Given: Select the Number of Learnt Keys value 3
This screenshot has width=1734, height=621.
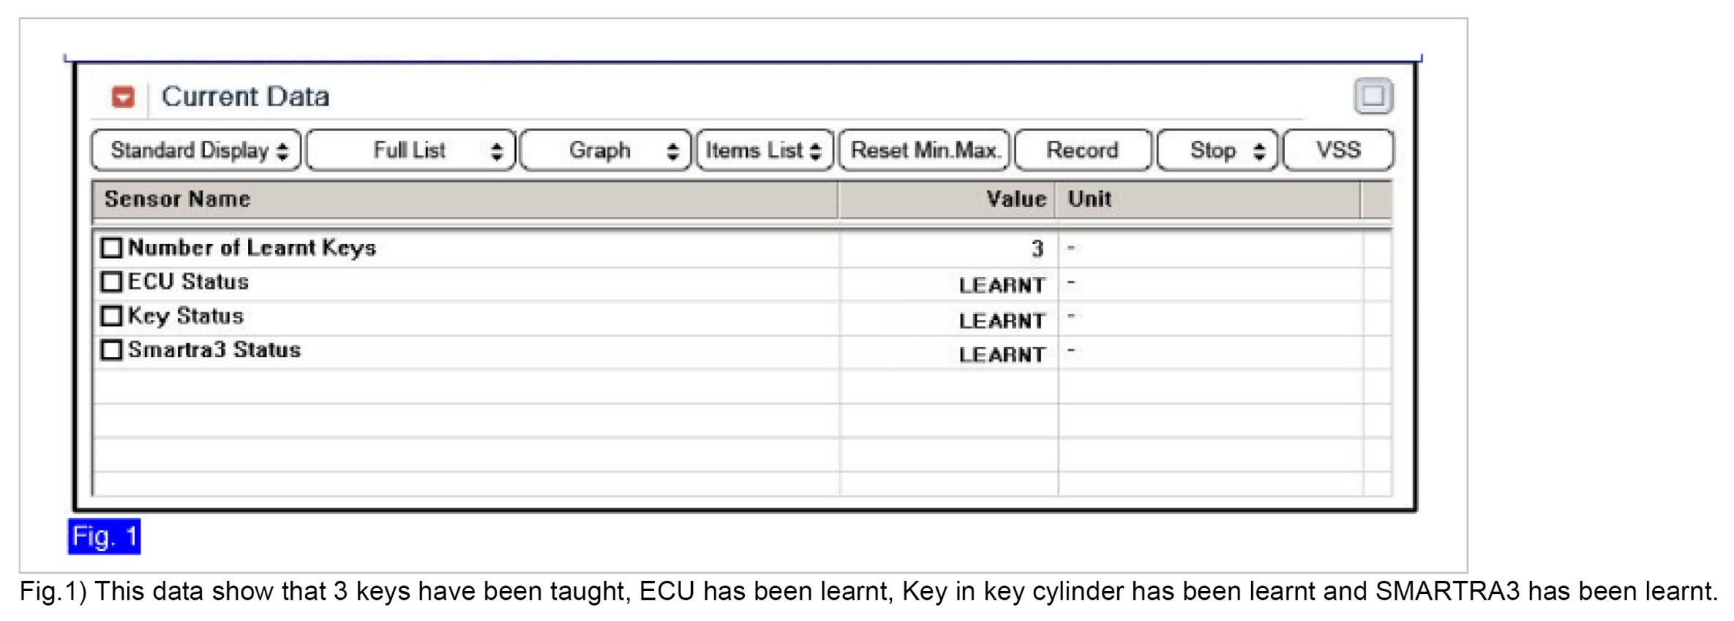Looking at the screenshot, I should [1037, 248].
